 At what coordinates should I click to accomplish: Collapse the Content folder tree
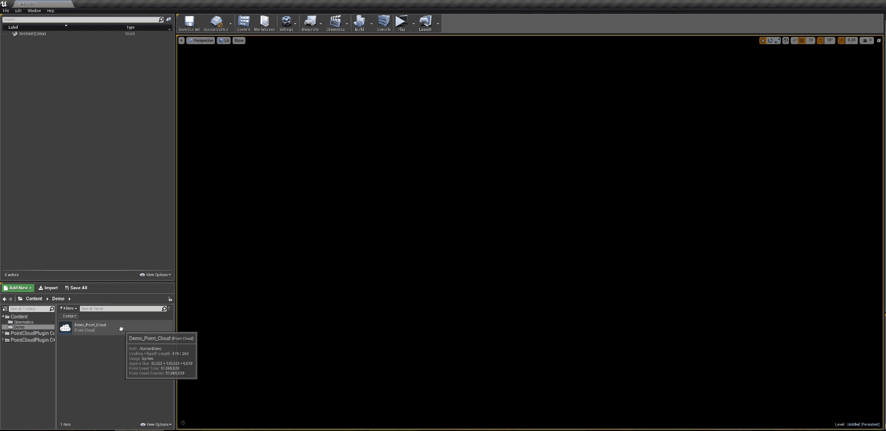(3, 317)
